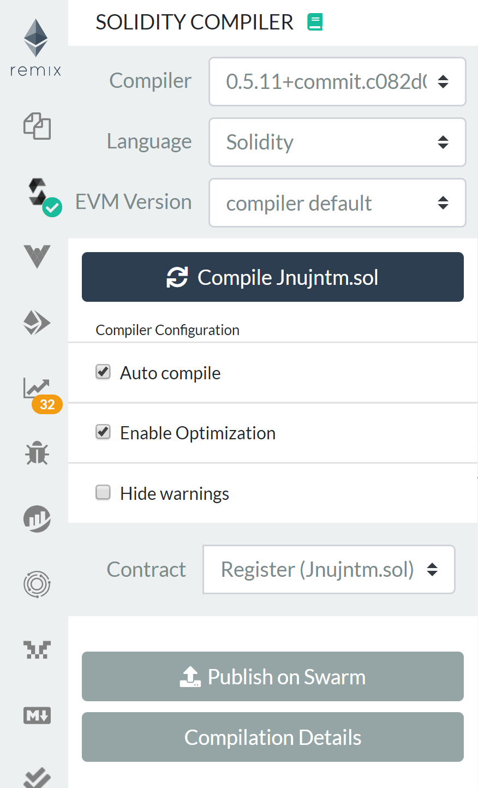Uncheck the Auto compile checkbox
Viewport: 478px width, 788px height.
point(103,372)
